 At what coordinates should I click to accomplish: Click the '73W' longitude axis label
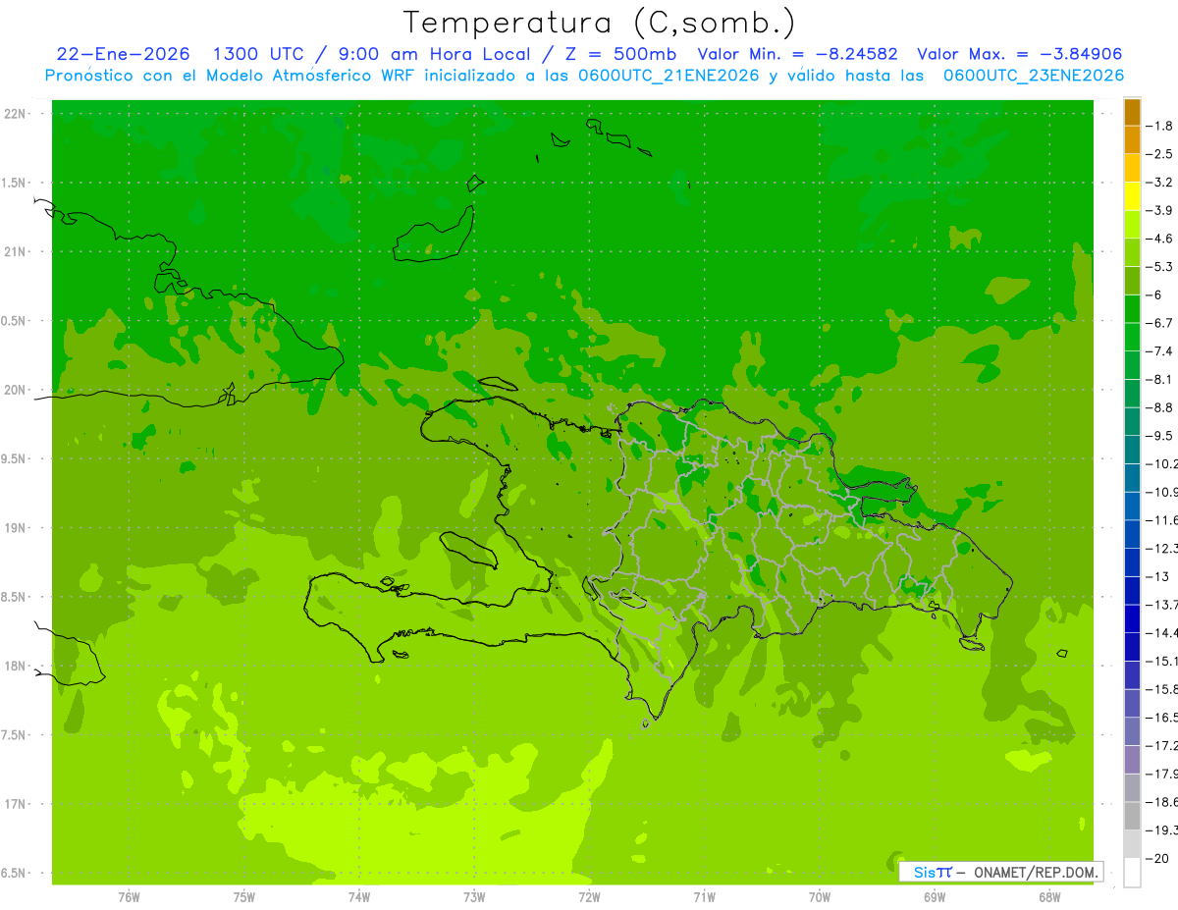[x=474, y=896]
